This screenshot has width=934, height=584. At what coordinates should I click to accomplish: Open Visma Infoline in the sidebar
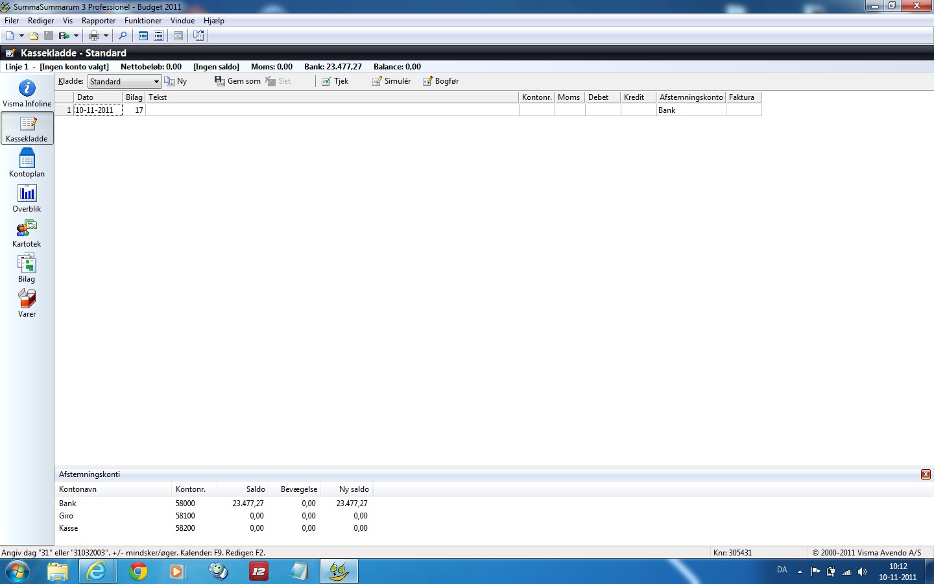27,93
